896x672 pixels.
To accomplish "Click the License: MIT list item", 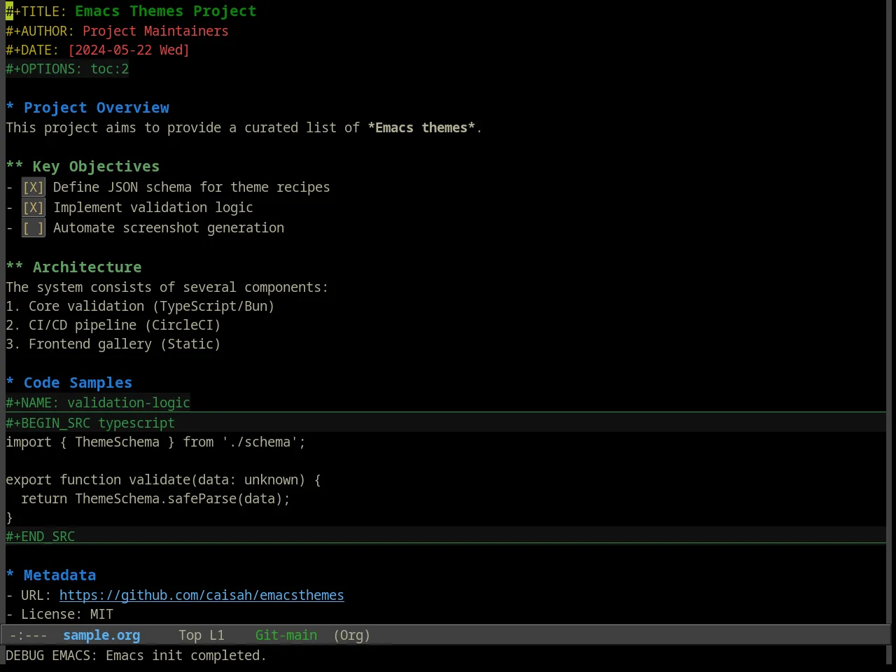I will coord(59,615).
